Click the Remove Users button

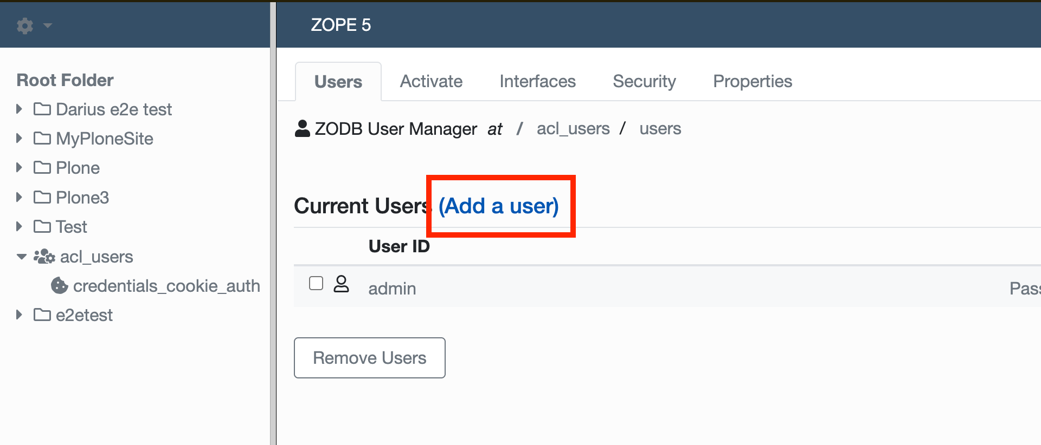pos(370,358)
